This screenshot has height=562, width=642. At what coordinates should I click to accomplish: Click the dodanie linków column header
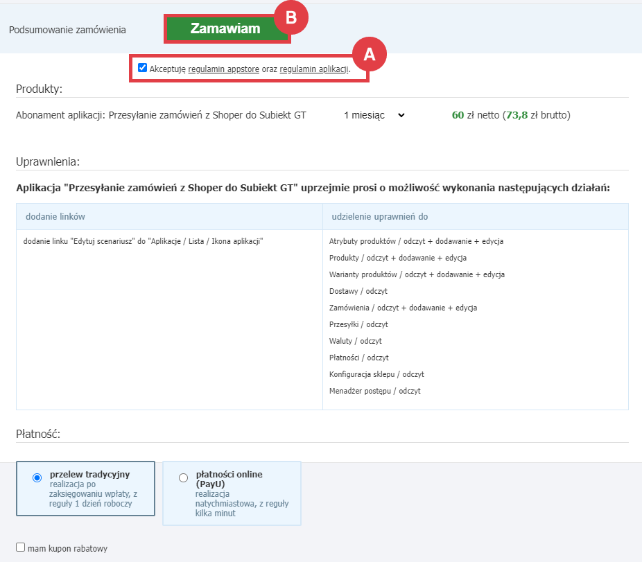pyautogui.click(x=55, y=217)
